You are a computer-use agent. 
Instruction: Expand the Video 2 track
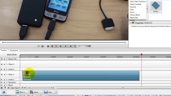tap(7, 64)
